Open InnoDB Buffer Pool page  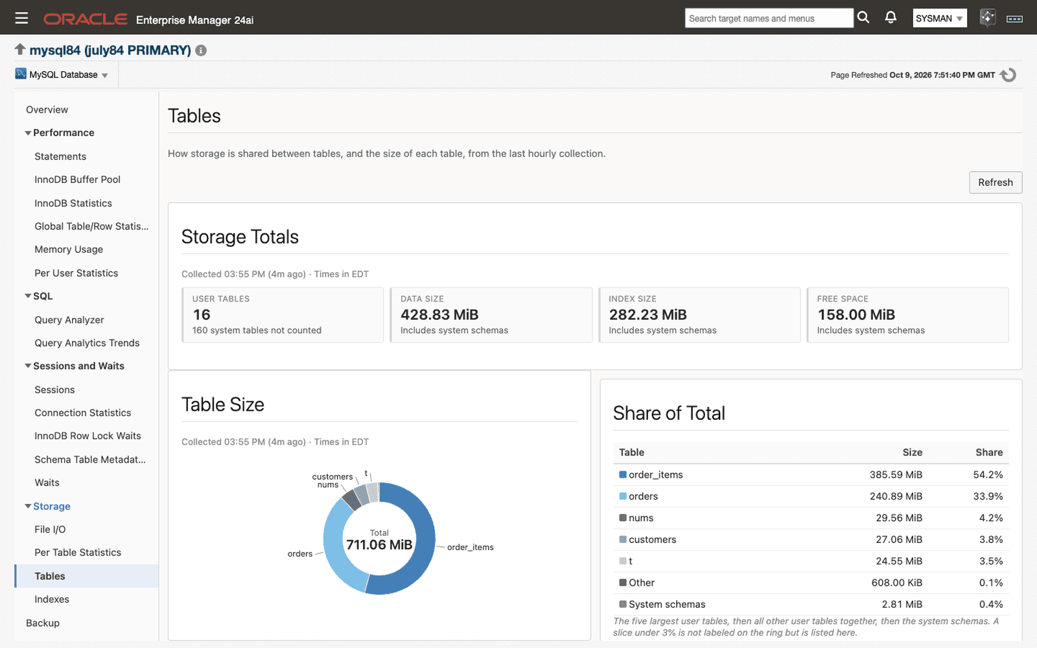77,179
